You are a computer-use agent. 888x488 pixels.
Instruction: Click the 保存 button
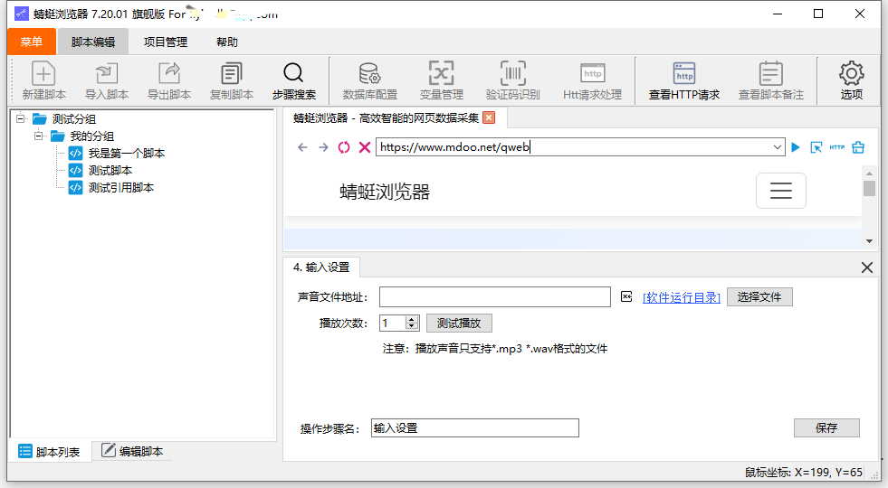pos(826,428)
